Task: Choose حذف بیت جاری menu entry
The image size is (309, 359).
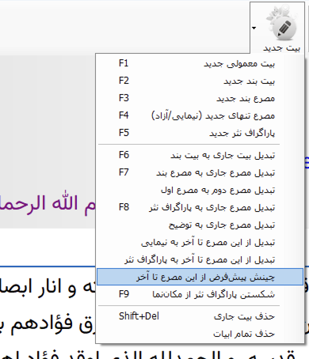Action: [x=244, y=316]
